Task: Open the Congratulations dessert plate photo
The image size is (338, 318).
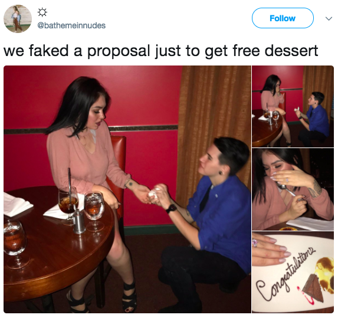Action: (x=293, y=272)
